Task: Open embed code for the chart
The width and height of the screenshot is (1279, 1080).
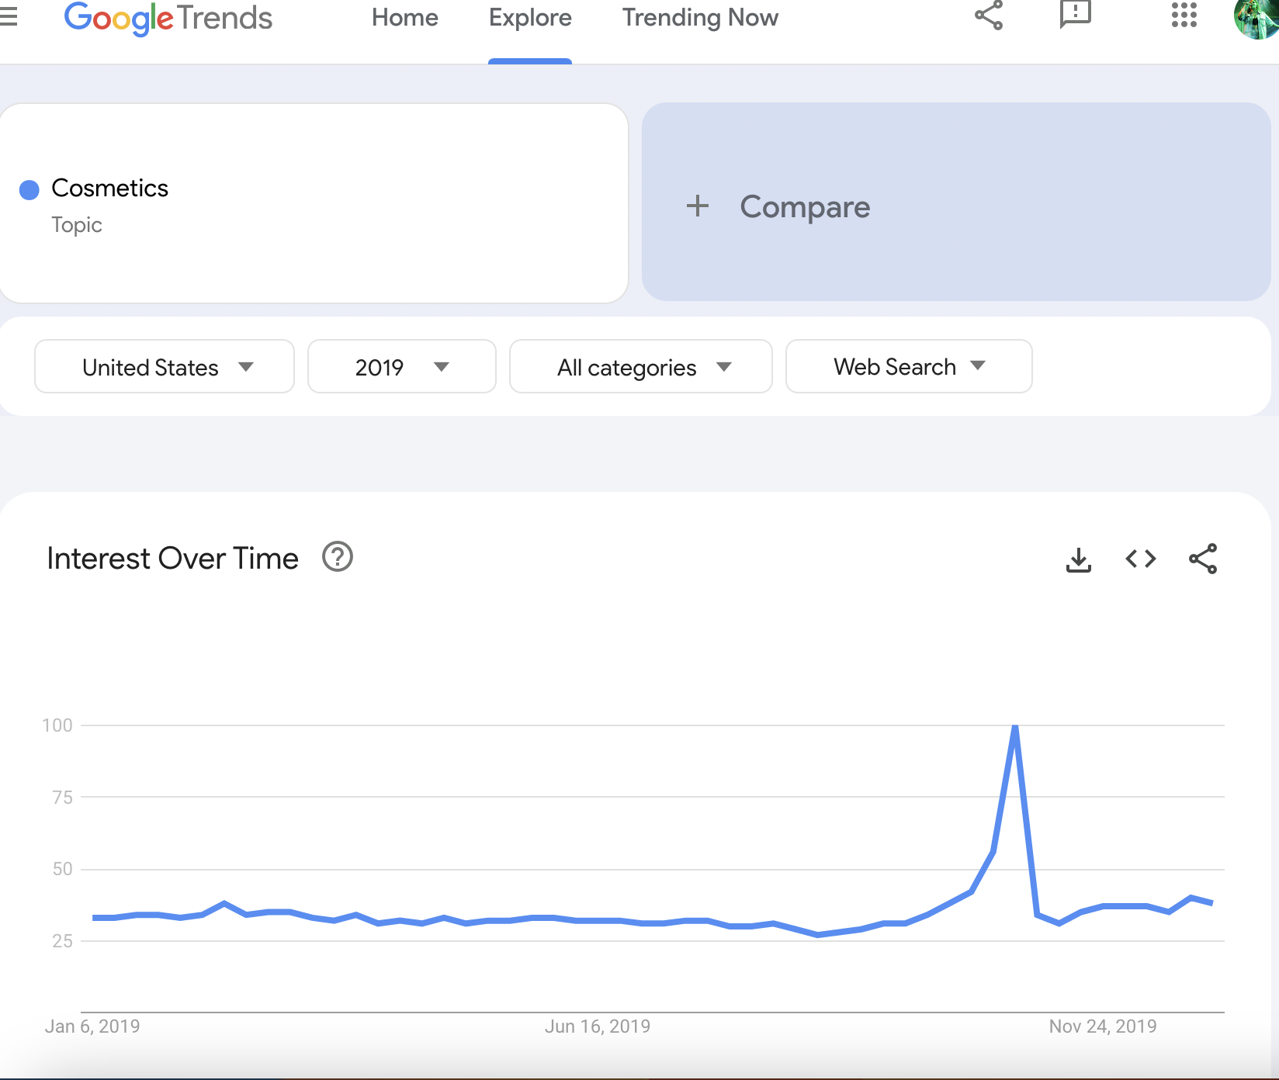Action: pos(1141,559)
